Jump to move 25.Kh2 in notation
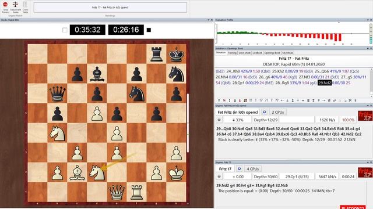 pos(278,71)
